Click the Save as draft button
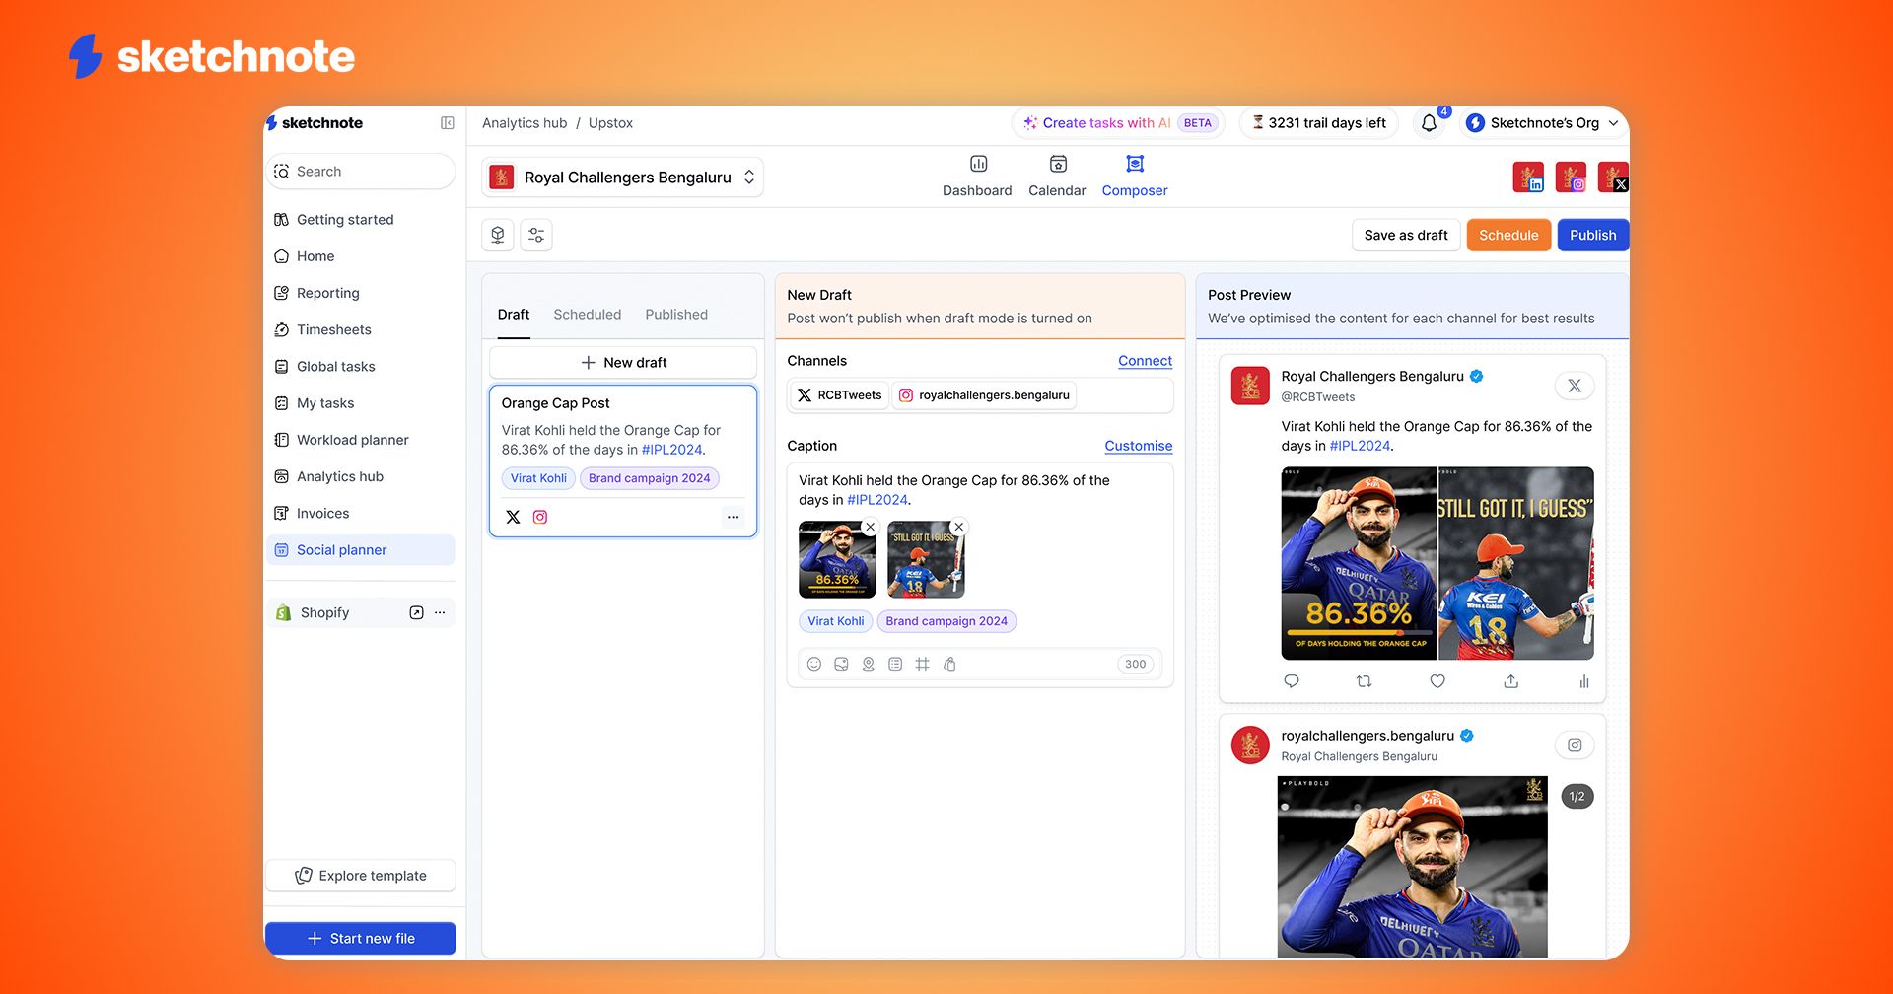The height and width of the screenshot is (994, 1893). pyautogui.click(x=1406, y=235)
